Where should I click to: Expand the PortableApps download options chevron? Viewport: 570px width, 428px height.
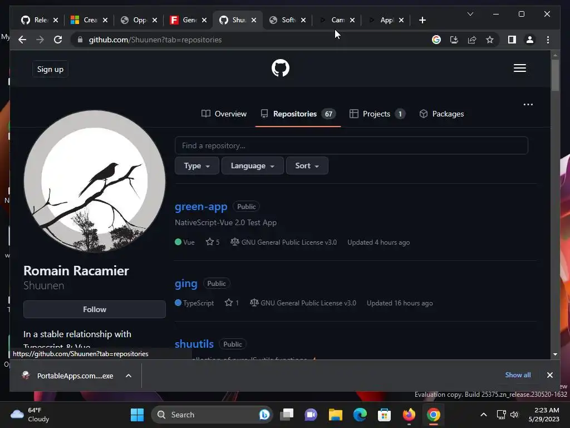(x=129, y=376)
